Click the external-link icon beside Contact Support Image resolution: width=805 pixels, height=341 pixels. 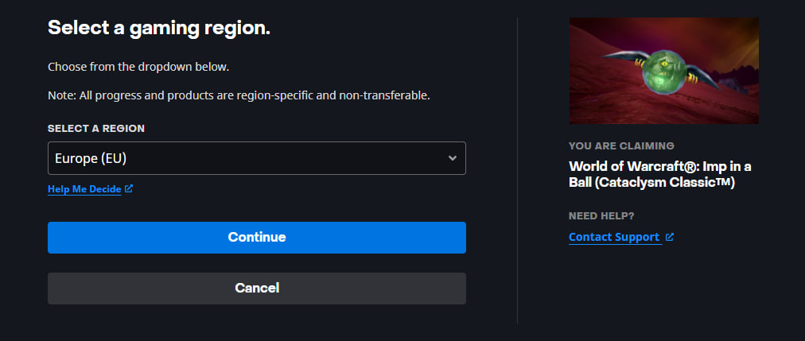(x=670, y=237)
